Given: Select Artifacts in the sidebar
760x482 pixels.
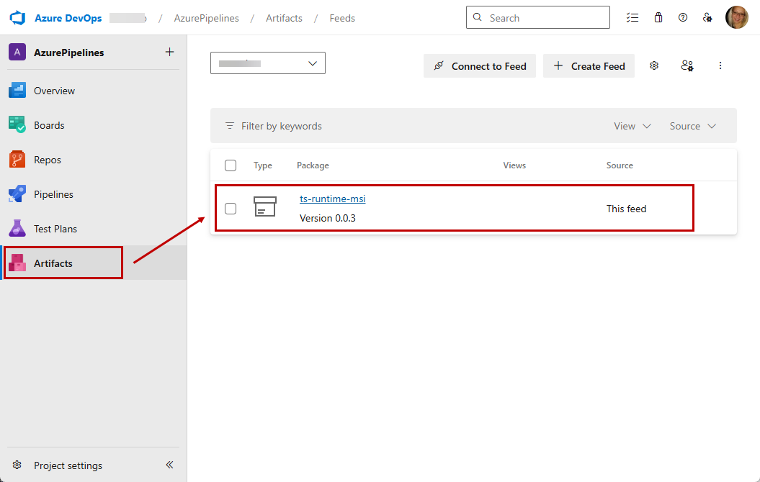Looking at the screenshot, I should tap(93, 263).
